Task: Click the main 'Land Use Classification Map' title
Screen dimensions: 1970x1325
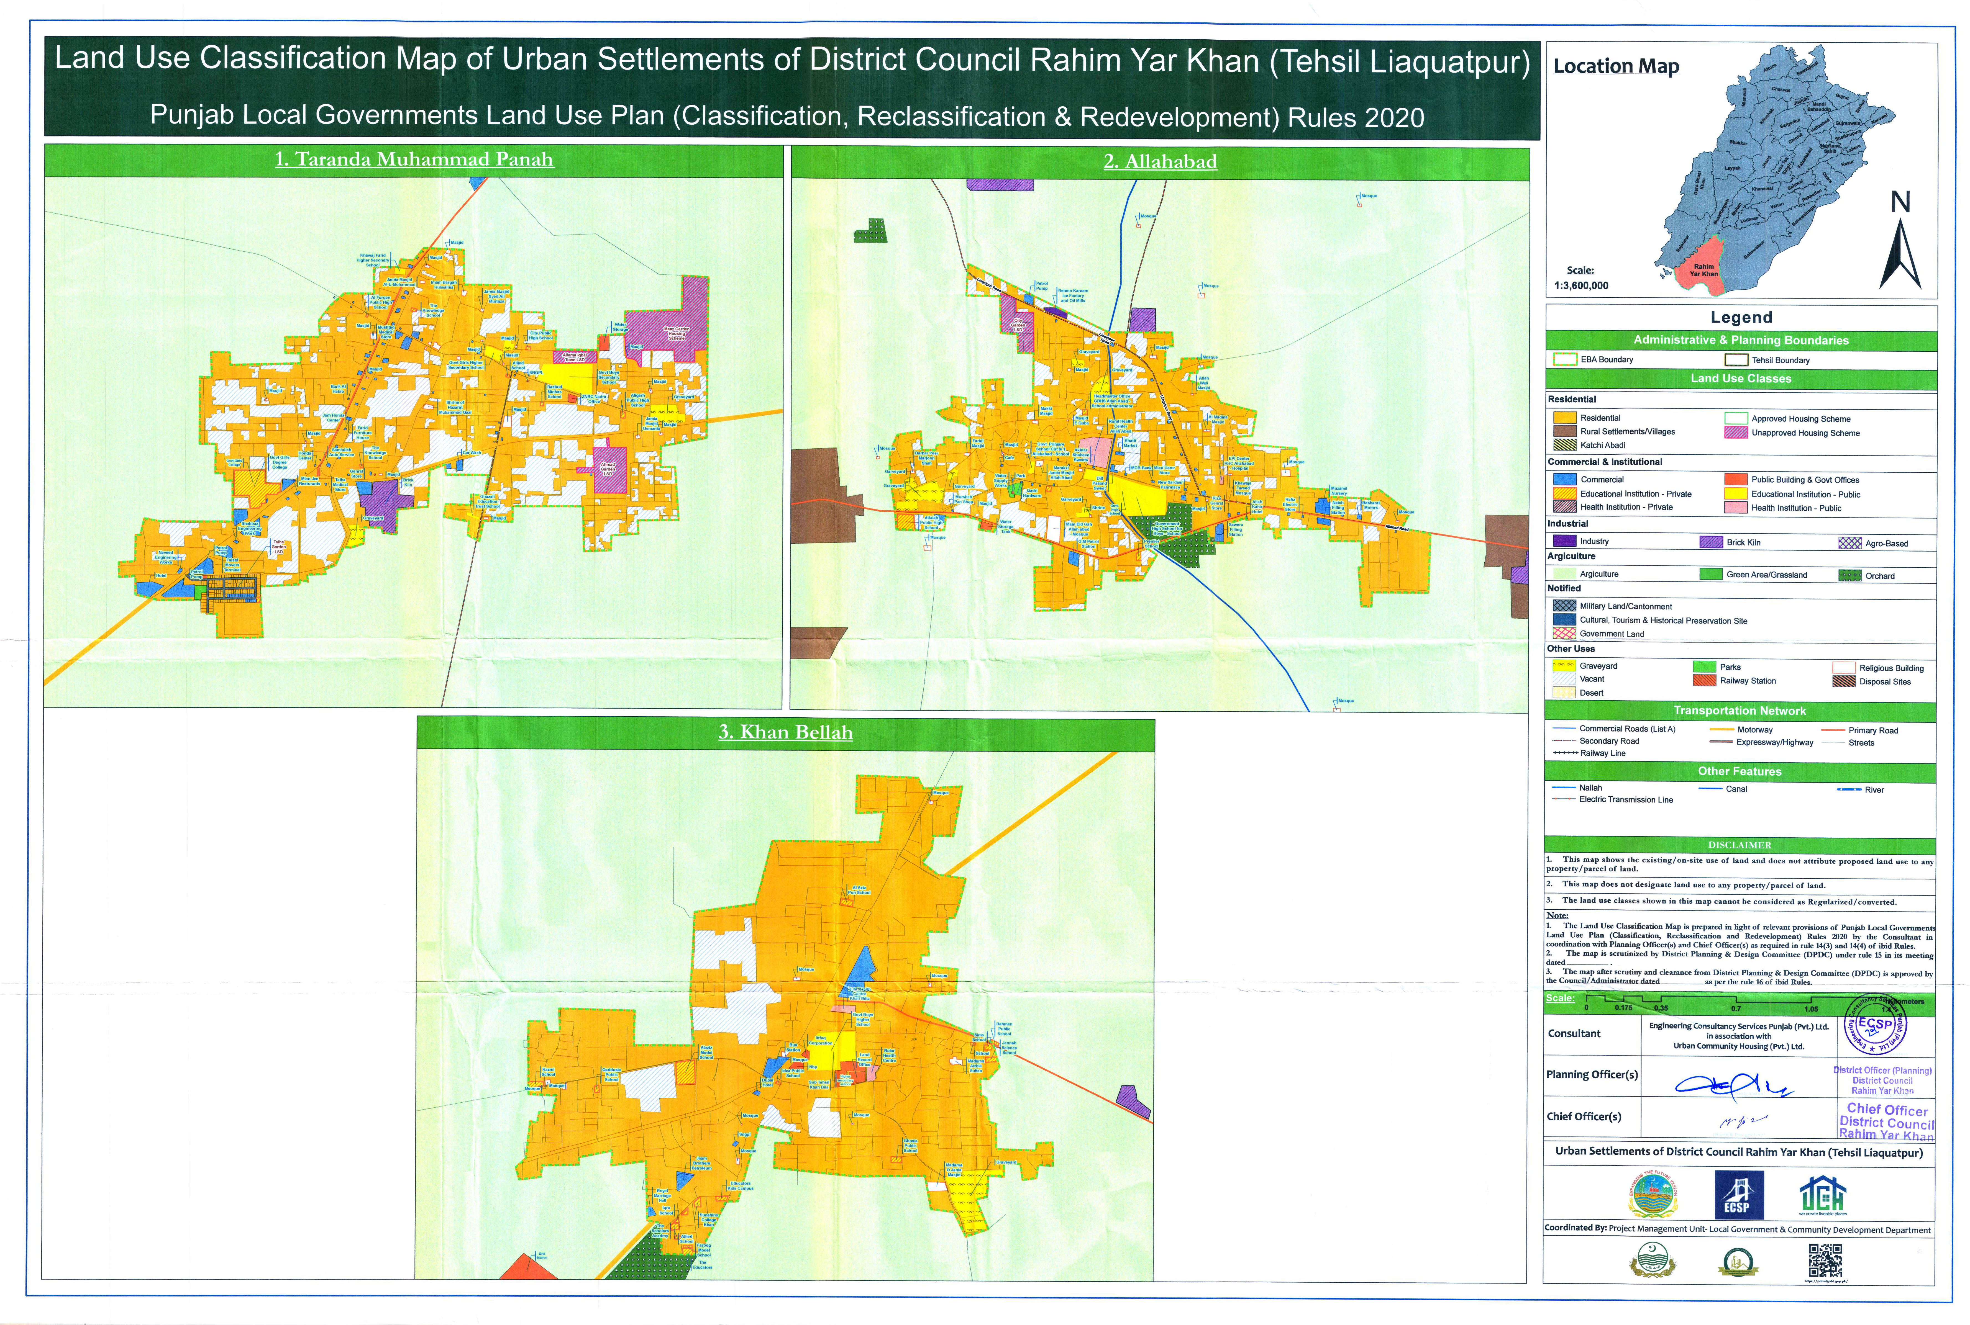Action: tap(792, 60)
